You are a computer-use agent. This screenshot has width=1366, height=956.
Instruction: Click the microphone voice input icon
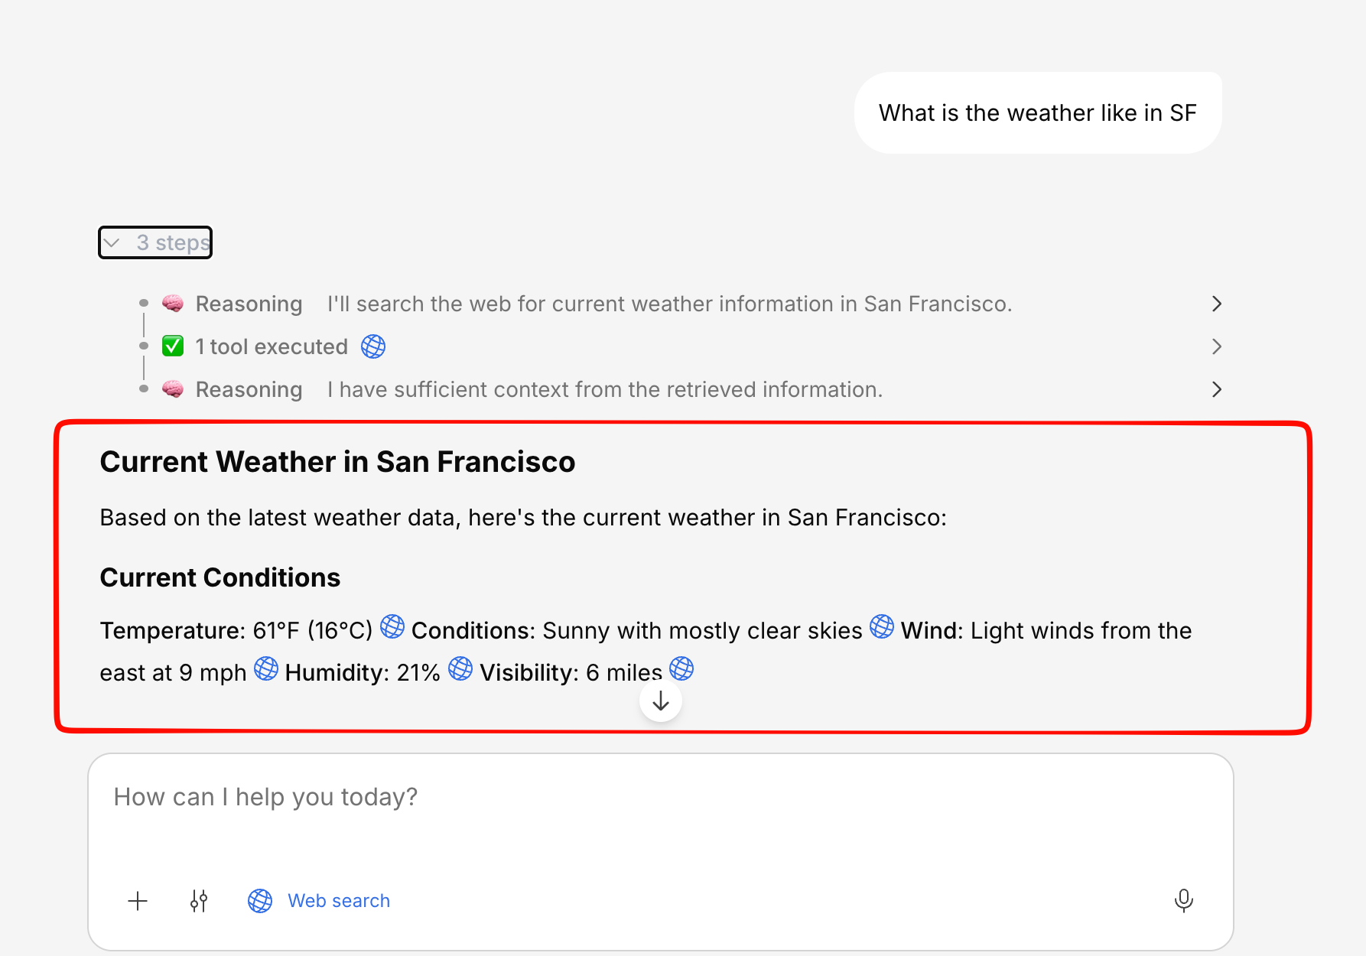coord(1183,901)
